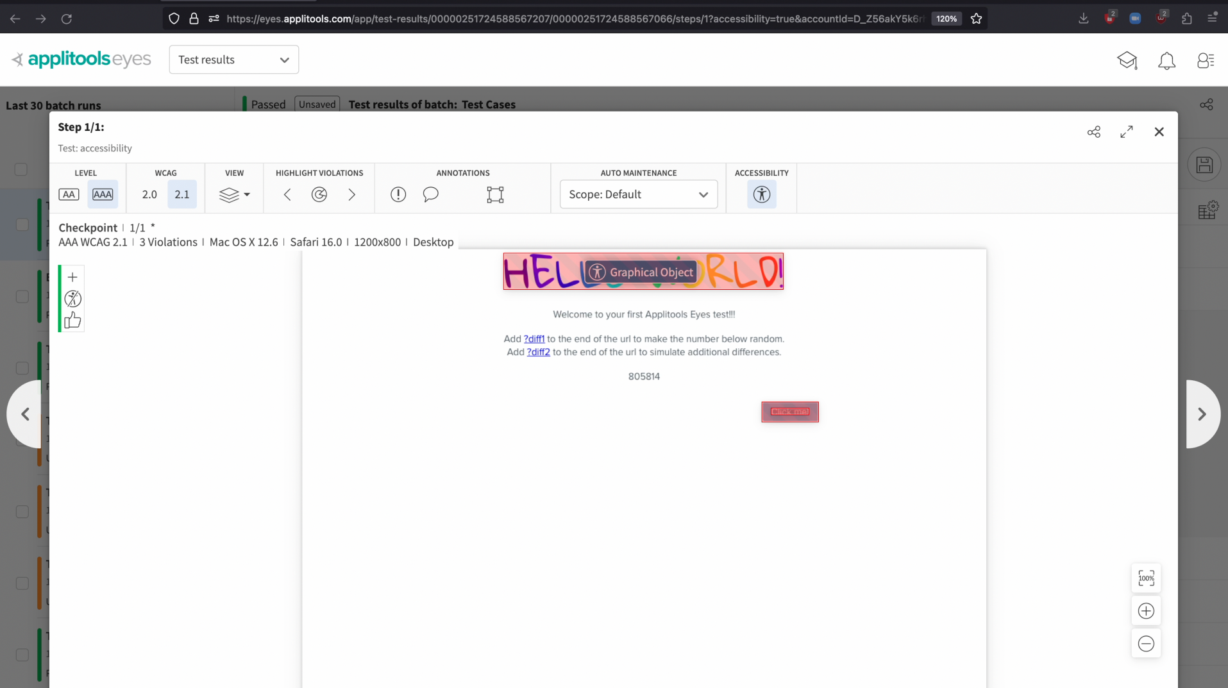Click the 120% zoom indicator in URL bar

coord(946,19)
